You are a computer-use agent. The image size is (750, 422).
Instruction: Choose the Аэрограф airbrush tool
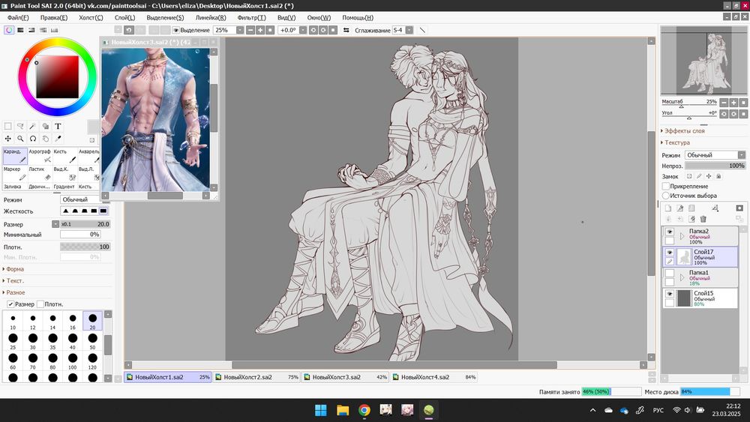coord(39,156)
